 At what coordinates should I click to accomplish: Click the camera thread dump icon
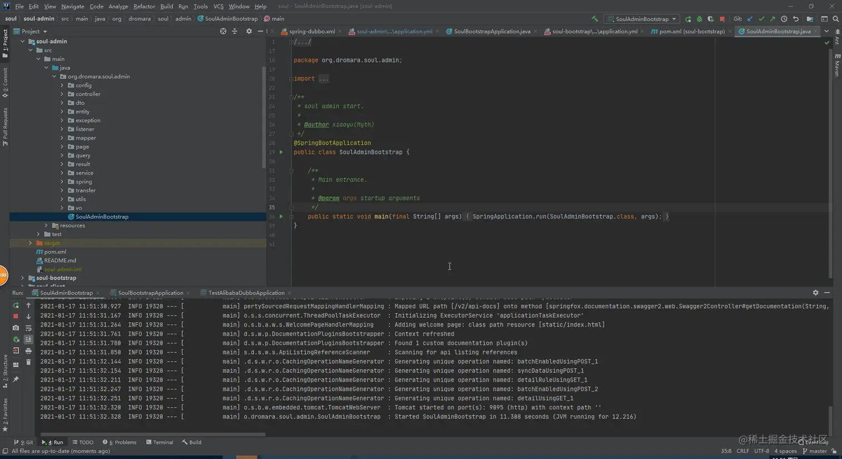tap(16, 328)
